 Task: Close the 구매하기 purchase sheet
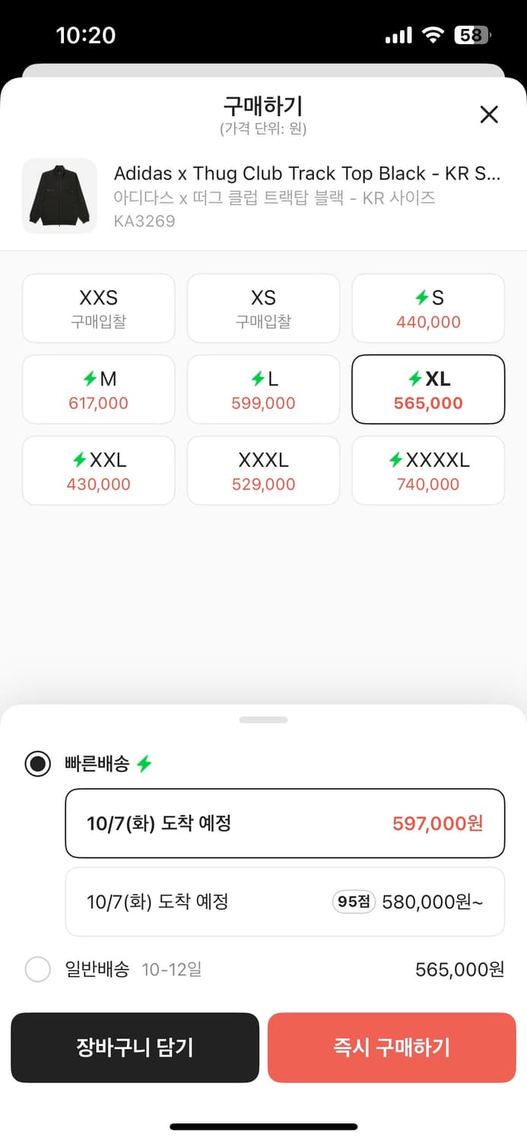coord(489,115)
